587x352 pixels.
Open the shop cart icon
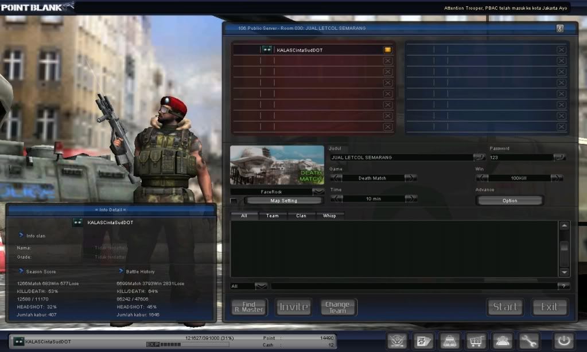[x=476, y=341]
